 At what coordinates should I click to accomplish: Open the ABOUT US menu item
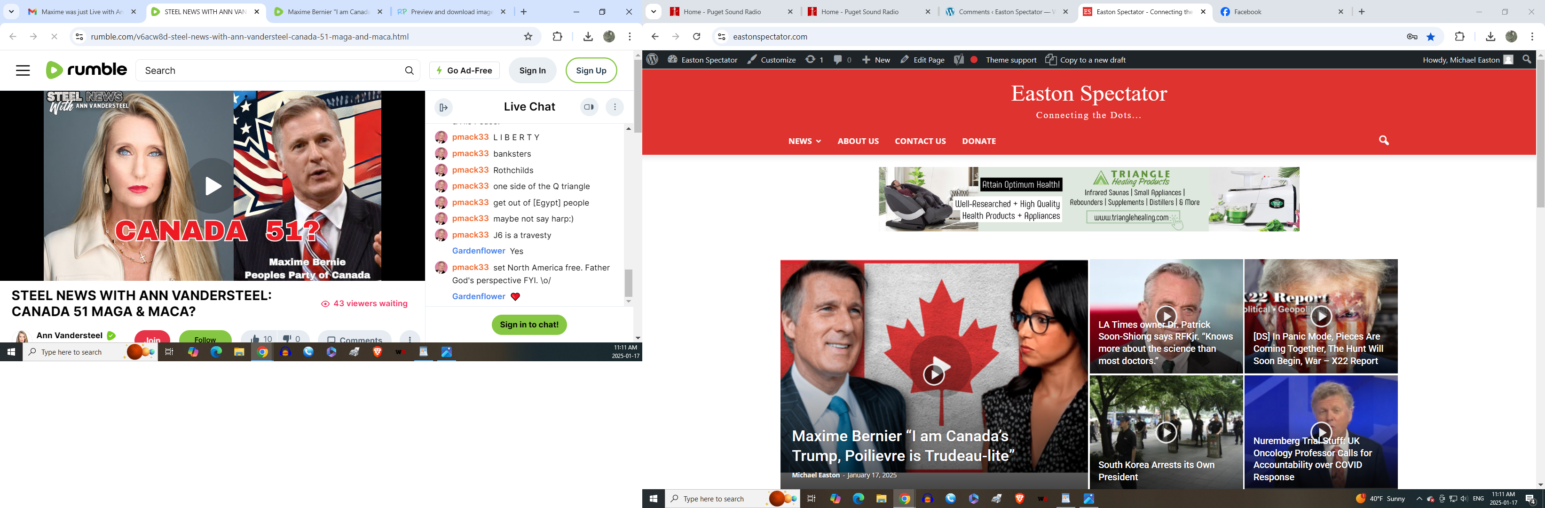[x=858, y=141]
